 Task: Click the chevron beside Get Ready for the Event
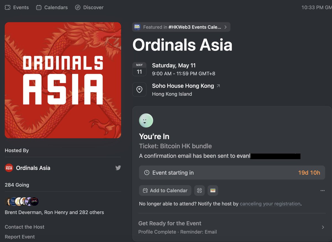323,227
